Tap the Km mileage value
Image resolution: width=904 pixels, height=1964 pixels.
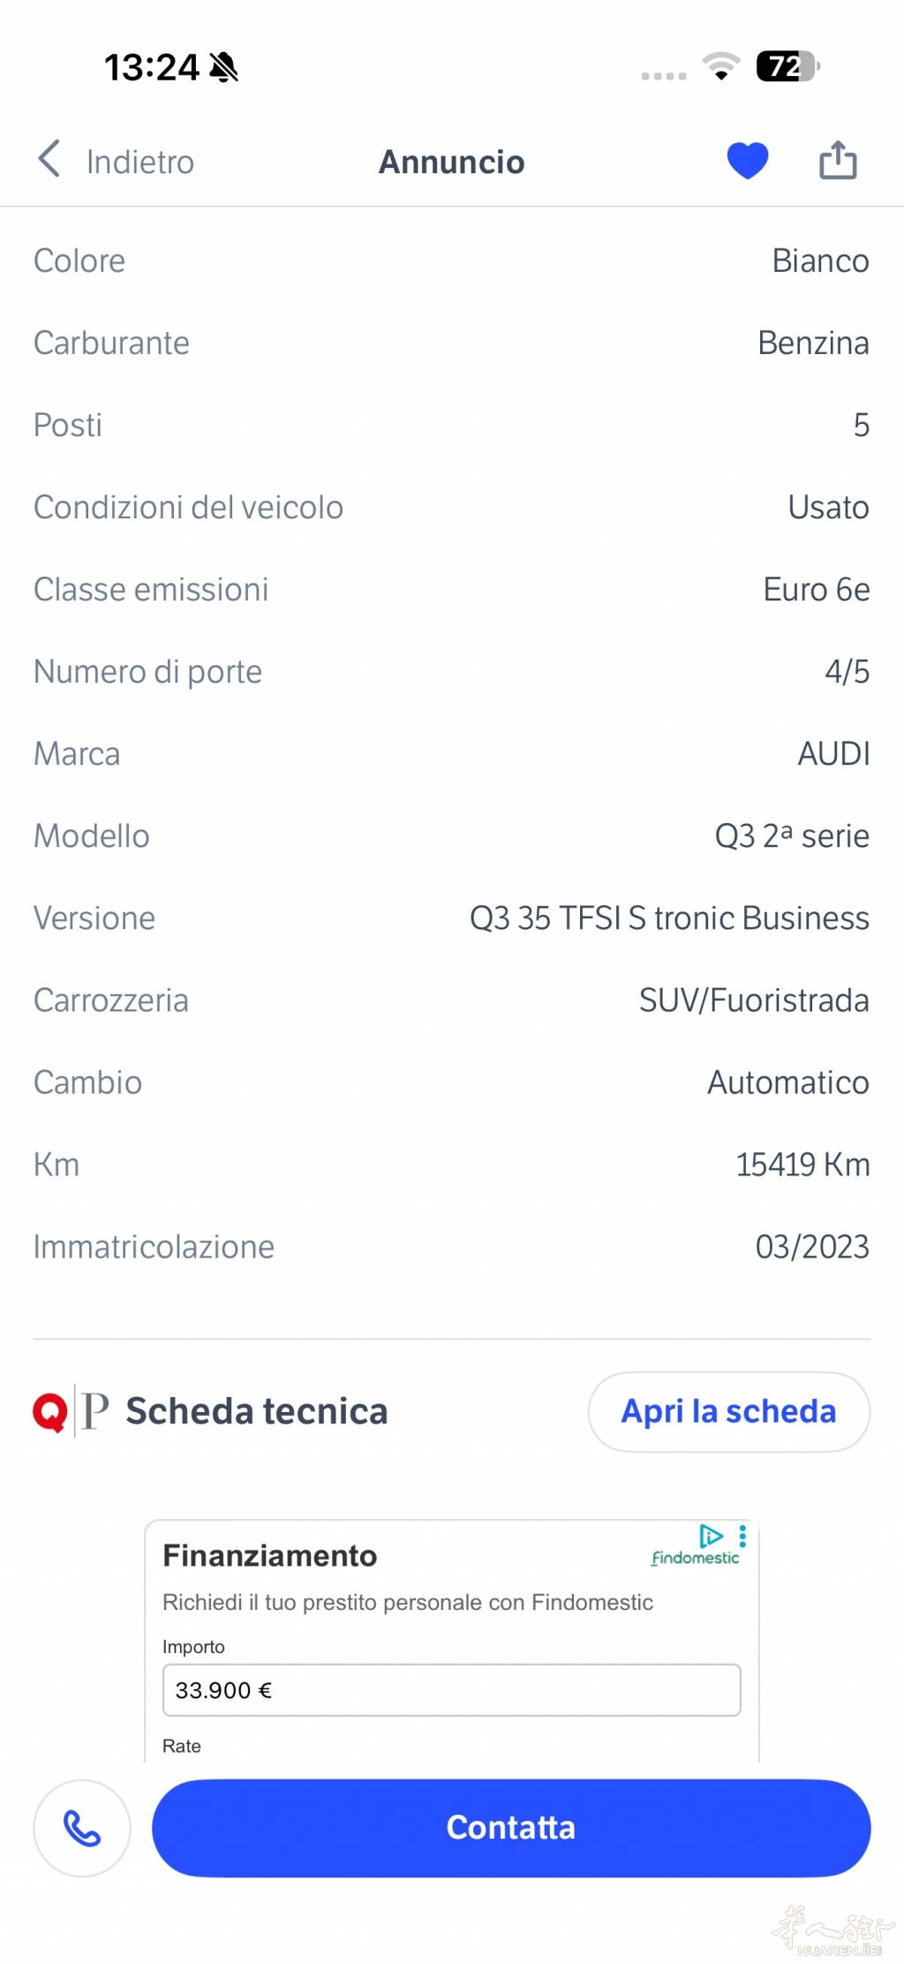pos(802,1165)
